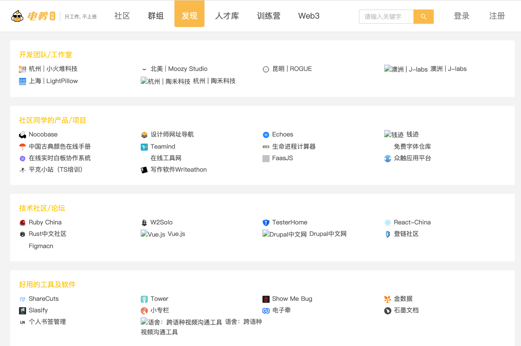Click the Ruby China red gem icon
The image size is (521, 346).
click(x=22, y=223)
